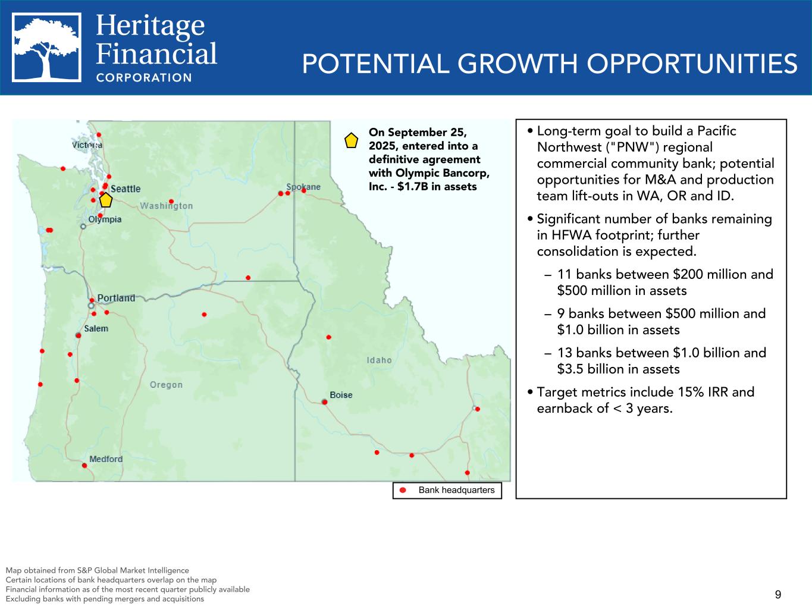Screen dimensions: 812x609
Task: Click the "Map obtained from S&P Global" footnote
Action: point(97,570)
